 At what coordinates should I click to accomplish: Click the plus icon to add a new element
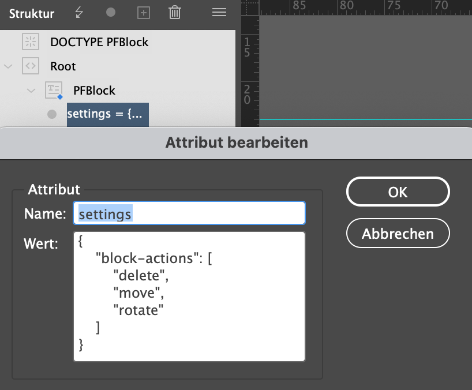(x=143, y=12)
